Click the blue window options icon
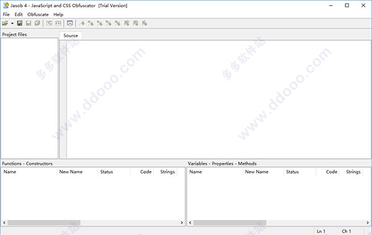372x235 pixels. (x=69, y=23)
